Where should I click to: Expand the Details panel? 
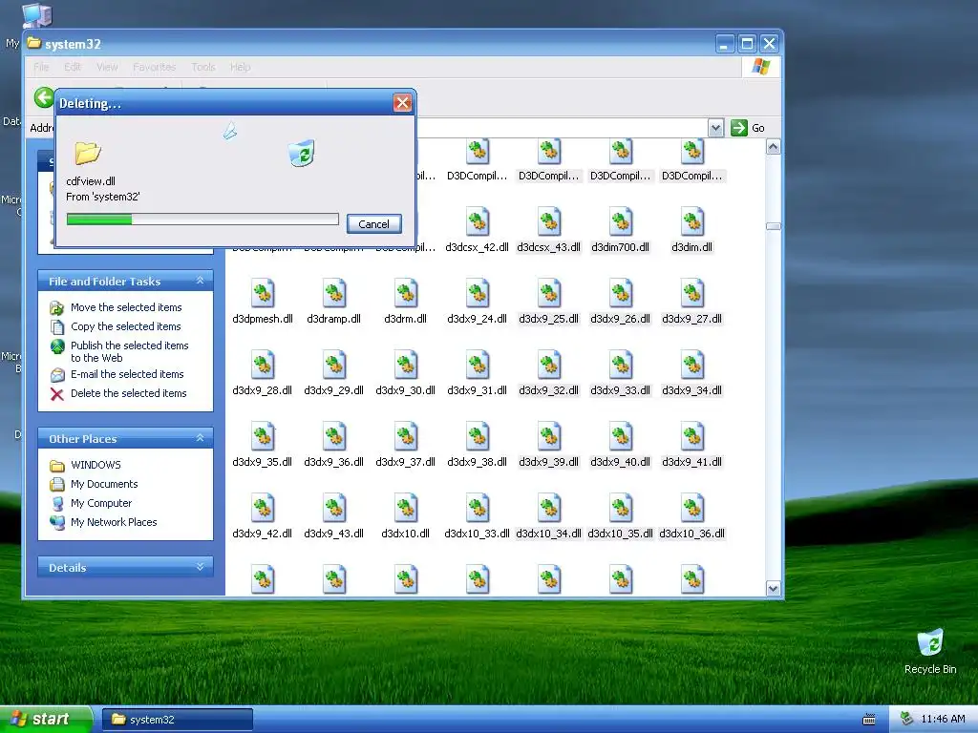coord(201,567)
